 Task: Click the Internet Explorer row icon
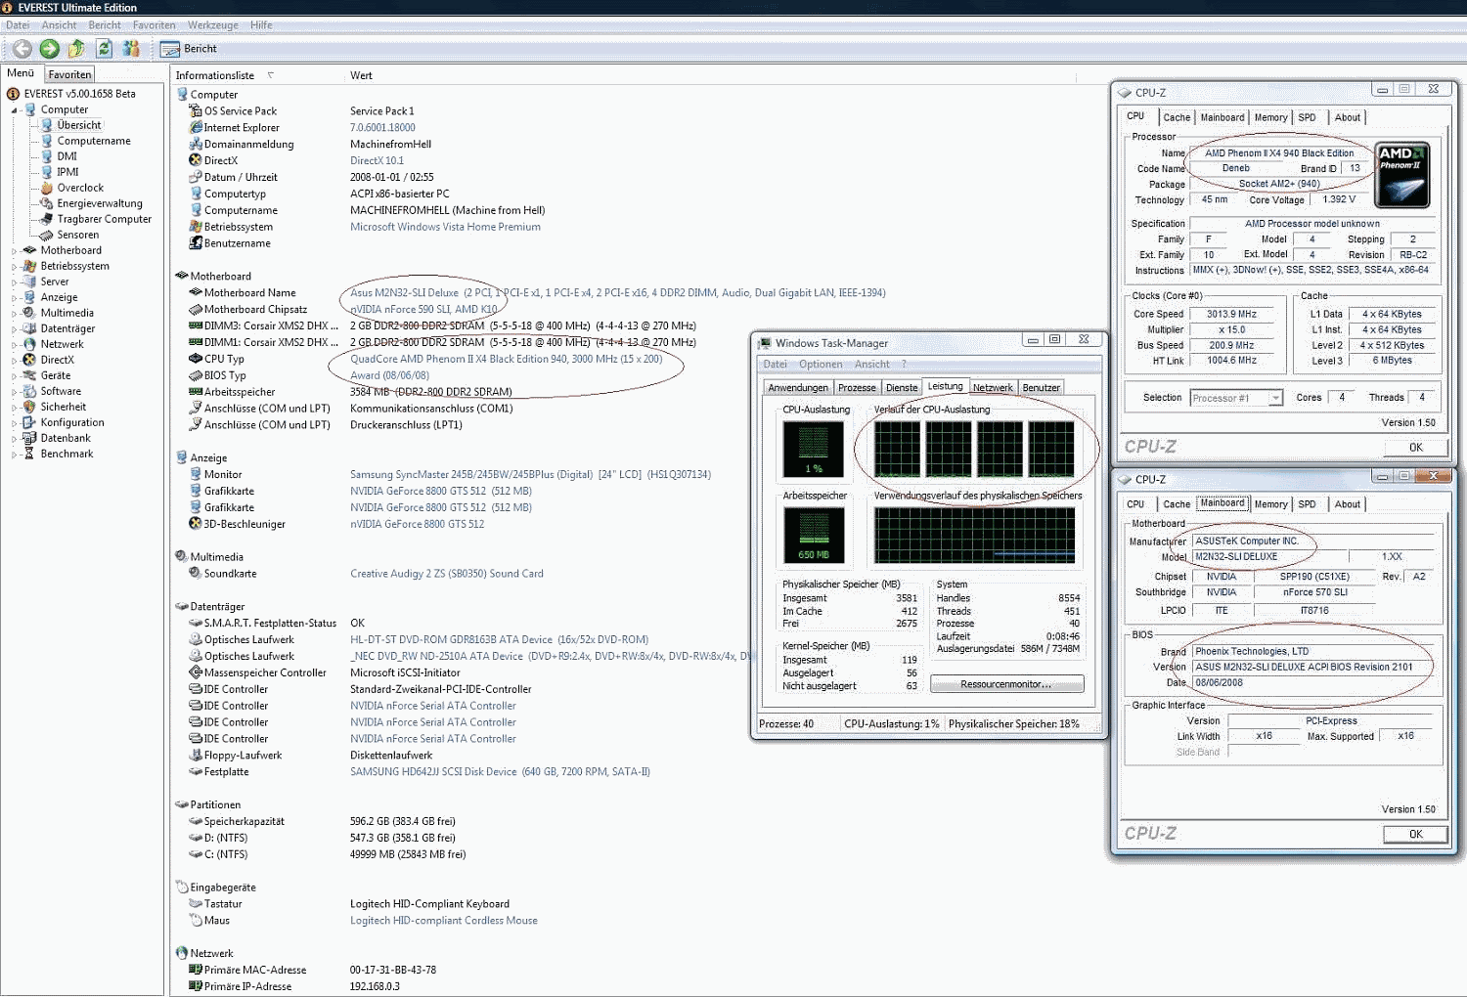[196, 127]
